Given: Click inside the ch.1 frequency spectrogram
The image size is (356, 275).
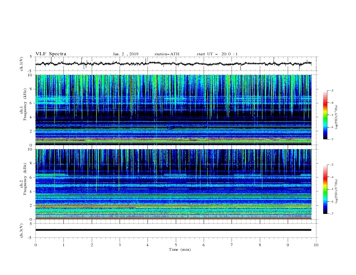Looking at the screenshot, I should [174, 110].
